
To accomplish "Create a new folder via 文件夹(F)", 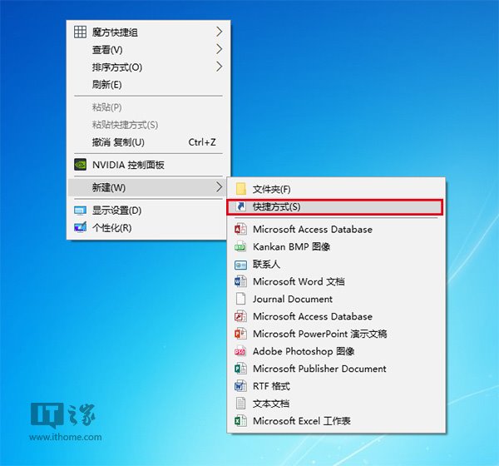I will [x=336, y=189].
